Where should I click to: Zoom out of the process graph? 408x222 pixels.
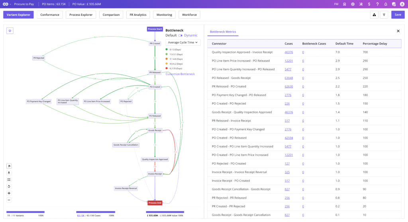click(9, 200)
